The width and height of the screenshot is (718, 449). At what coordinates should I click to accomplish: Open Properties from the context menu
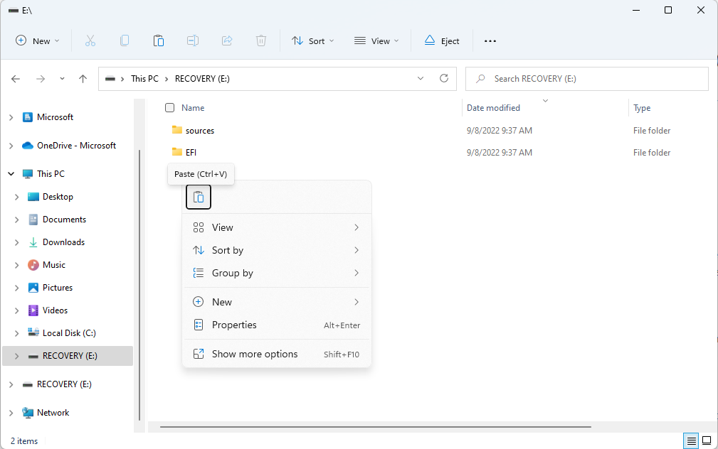point(235,325)
